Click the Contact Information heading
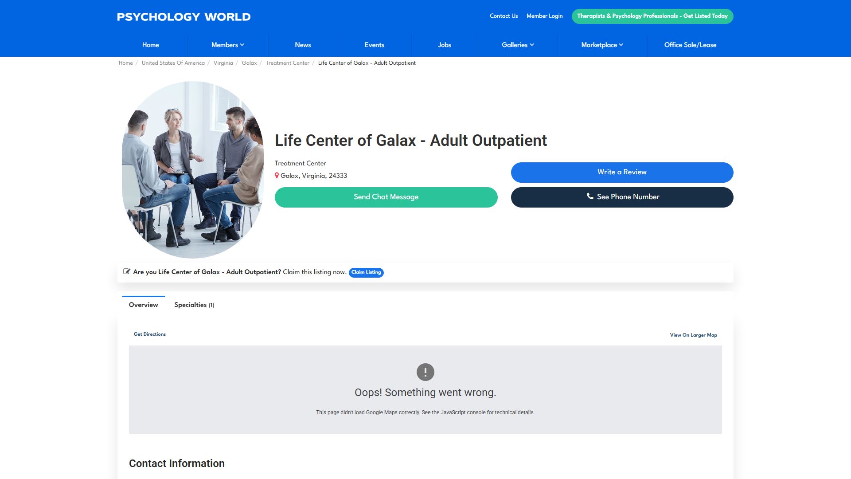The height and width of the screenshot is (479, 851). point(177,463)
